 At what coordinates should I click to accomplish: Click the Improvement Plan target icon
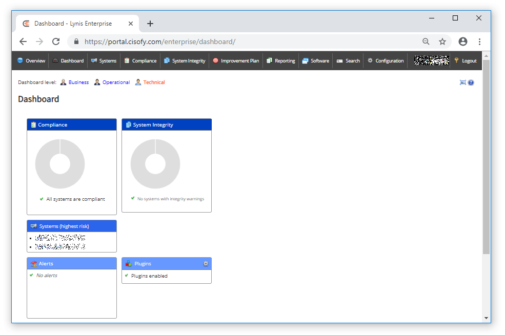pos(215,60)
